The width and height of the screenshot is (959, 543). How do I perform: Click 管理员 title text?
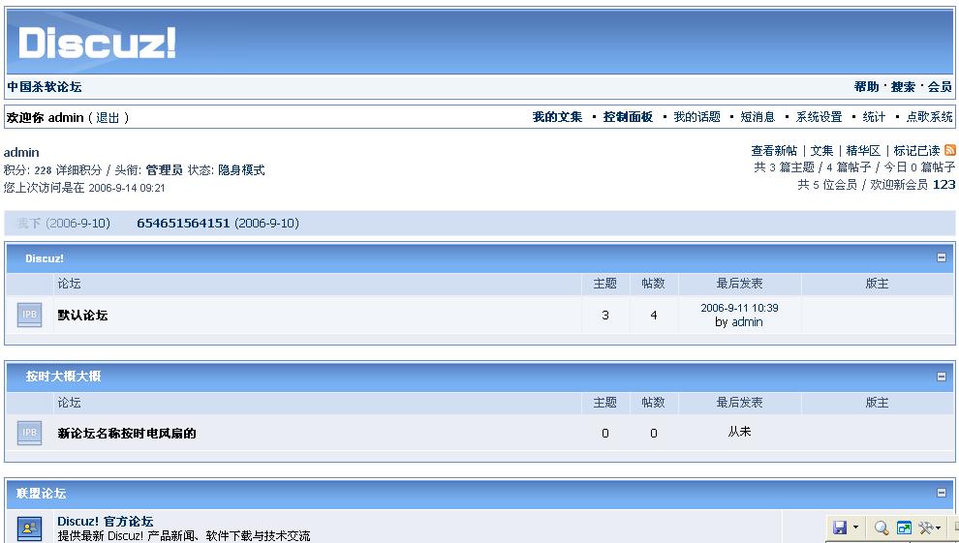(164, 169)
